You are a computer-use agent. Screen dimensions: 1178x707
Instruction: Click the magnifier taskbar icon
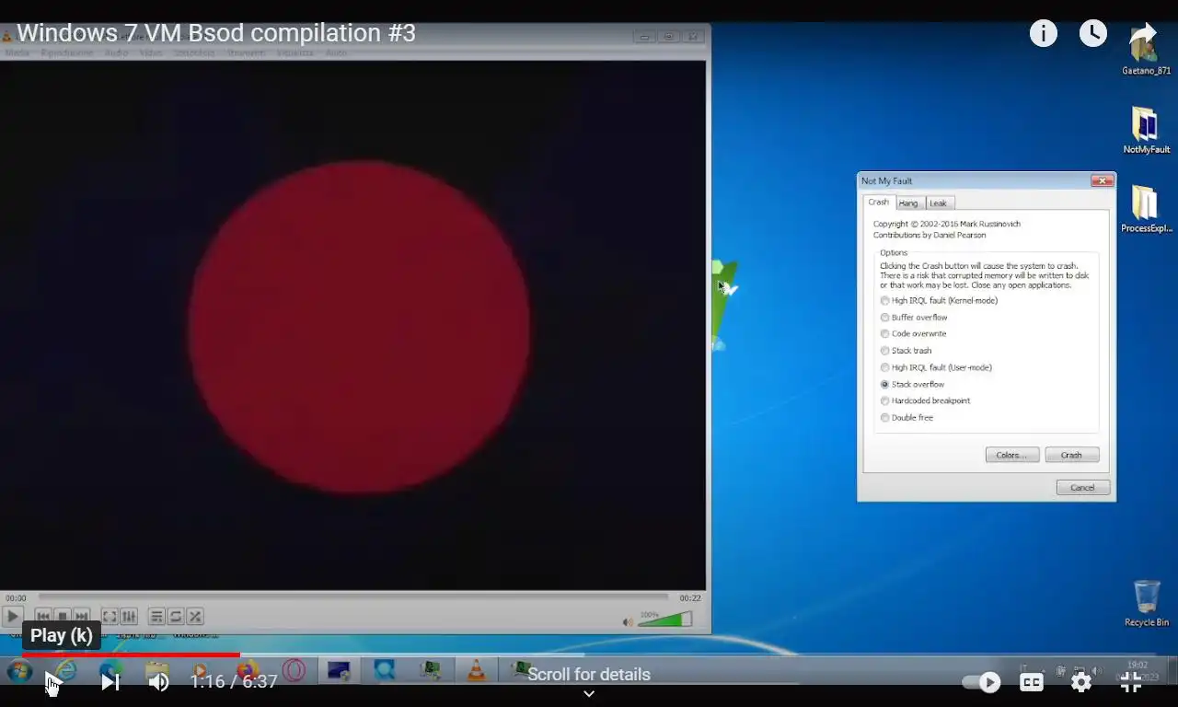(385, 670)
